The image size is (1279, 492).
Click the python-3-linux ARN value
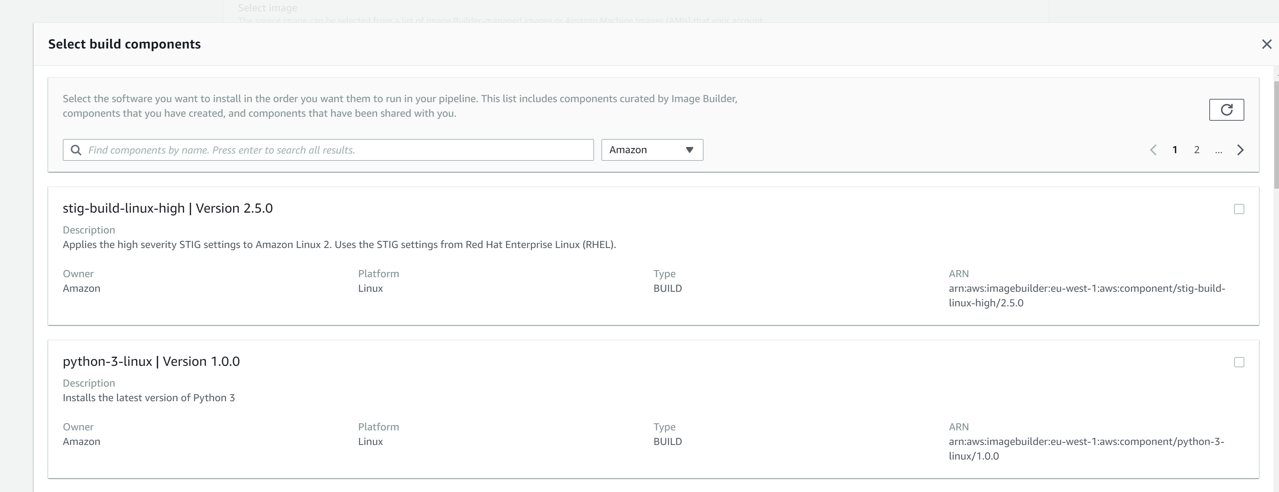tap(1086, 449)
